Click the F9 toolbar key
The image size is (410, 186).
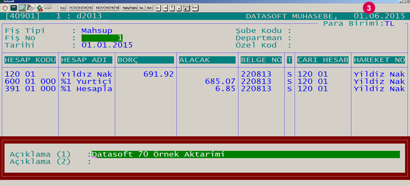click(112, 8)
